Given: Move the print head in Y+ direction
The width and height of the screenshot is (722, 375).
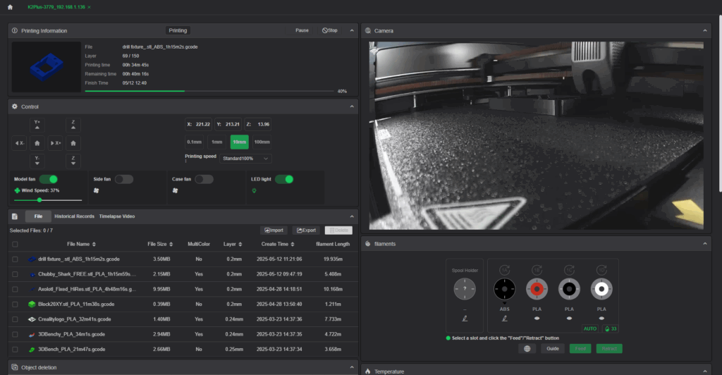Looking at the screenshot, I should tap(37, 124).
